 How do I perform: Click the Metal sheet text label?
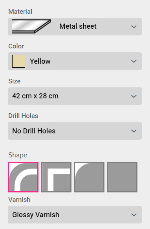pos(78,26)
